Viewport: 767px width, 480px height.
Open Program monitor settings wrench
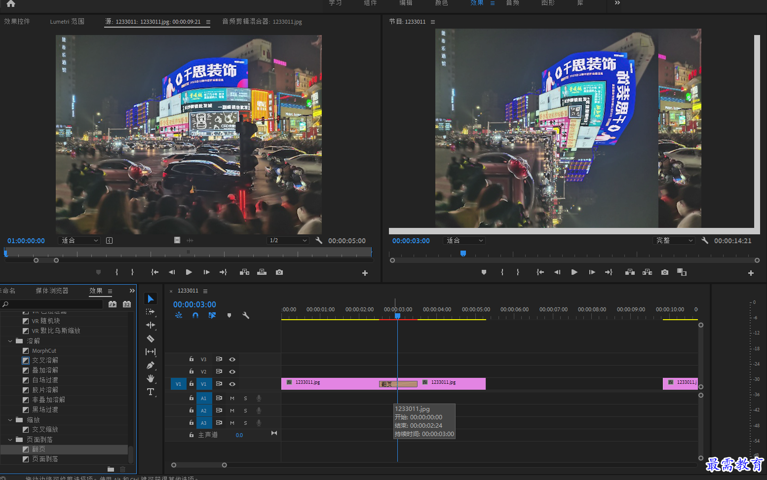(705, 241)
